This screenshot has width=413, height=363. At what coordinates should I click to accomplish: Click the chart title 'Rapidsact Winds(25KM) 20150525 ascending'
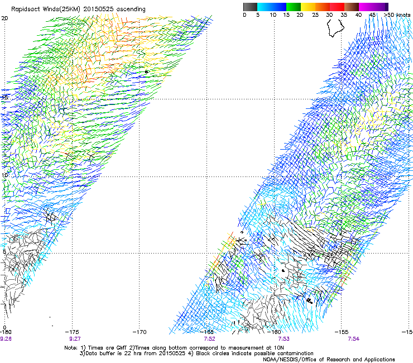click(x=78, y=9)
